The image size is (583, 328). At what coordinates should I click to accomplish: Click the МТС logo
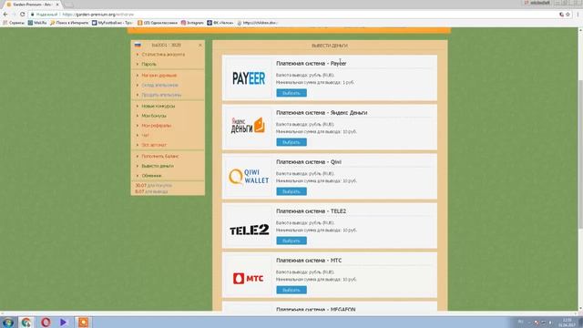point(248,278)
